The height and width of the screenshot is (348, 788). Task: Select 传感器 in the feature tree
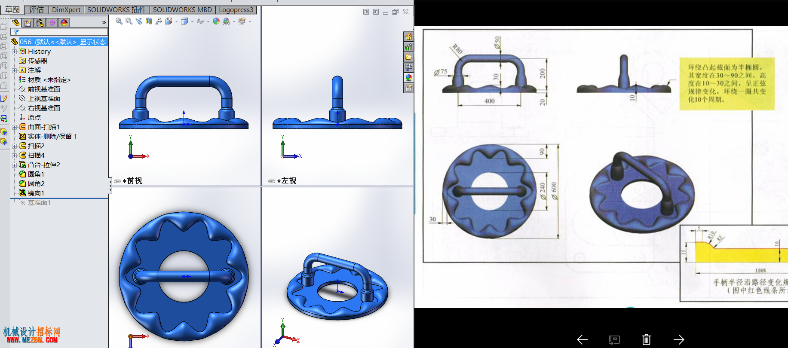pos(37,61)
